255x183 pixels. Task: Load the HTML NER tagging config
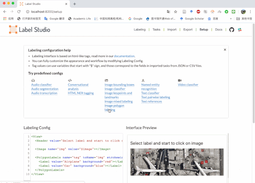click(80, 93)
